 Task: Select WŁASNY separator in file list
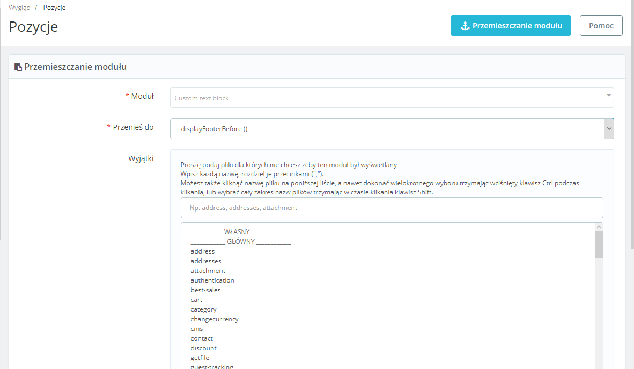click(237, 232)
